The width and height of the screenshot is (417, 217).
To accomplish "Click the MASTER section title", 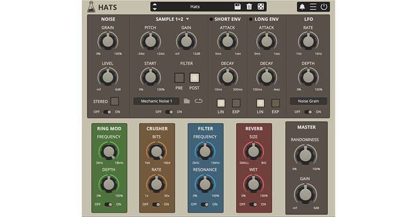I will (306, 127).
